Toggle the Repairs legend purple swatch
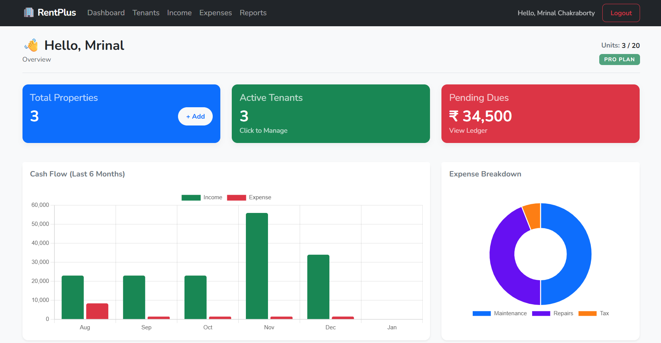 (541, 313)
